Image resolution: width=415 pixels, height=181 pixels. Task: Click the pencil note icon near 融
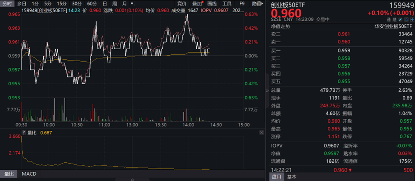pyautogui.click(x=400, y=20)
